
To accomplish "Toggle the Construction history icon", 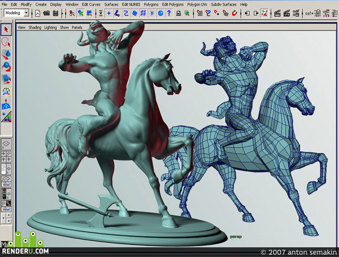I will click(264, 14).
